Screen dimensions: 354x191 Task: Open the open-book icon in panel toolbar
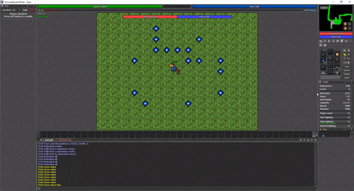pyautogui.click(x=337, y=41)
